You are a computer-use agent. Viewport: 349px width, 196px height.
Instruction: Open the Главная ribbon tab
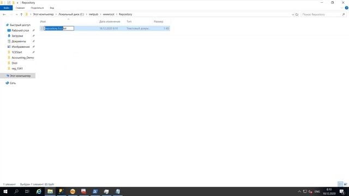tap(20, 8)
